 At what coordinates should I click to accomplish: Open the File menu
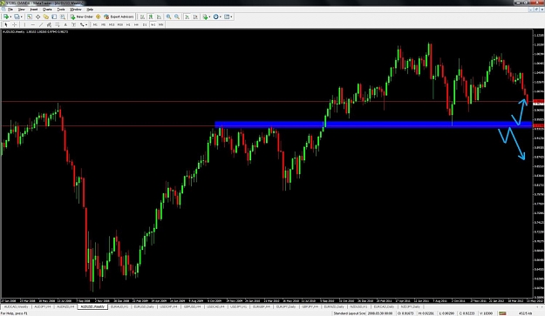tap(10, 10)
